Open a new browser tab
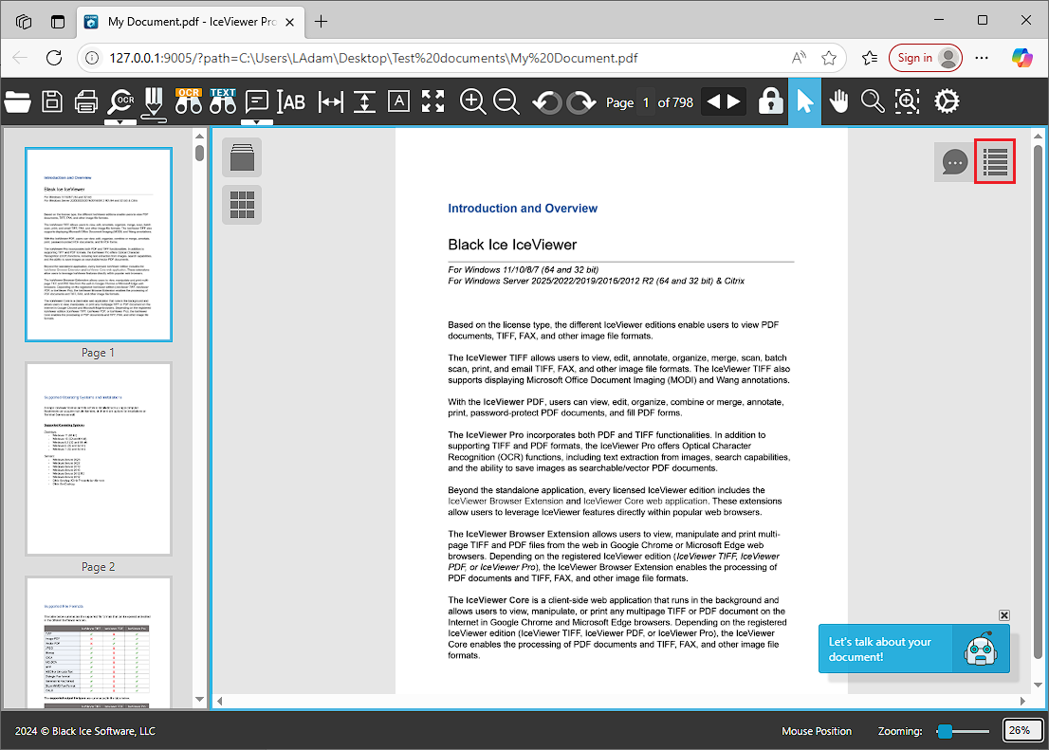The width and height of the screenshot is (1049, 750). point(322,22)
